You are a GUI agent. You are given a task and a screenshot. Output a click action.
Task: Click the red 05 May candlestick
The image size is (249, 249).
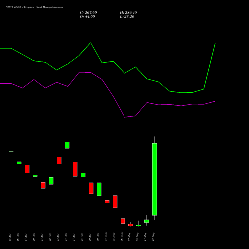[115, 202]
